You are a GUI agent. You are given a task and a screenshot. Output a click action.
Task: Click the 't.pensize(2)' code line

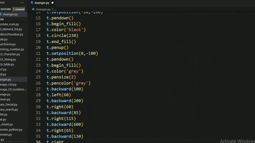pyautogui.click(x=61, y=77)
